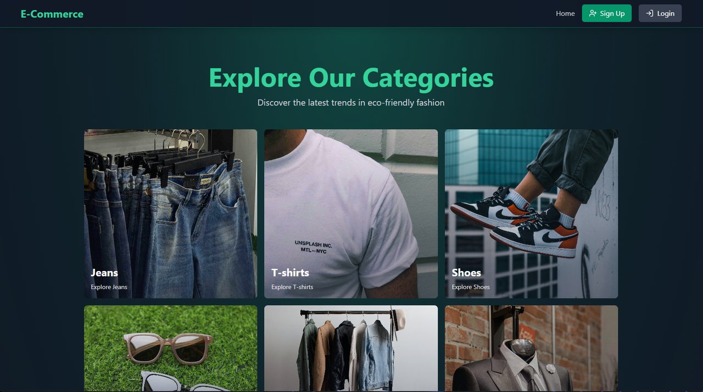Click the Explore Our Categories heading
Screen dimensions: 703x392
pos(351,78)
